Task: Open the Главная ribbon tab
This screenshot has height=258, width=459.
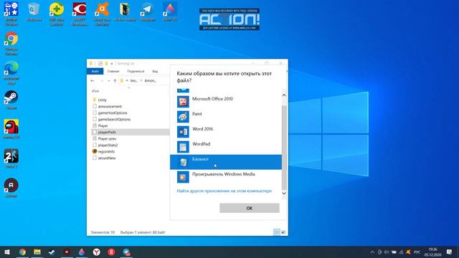Action: coord(113,71)
